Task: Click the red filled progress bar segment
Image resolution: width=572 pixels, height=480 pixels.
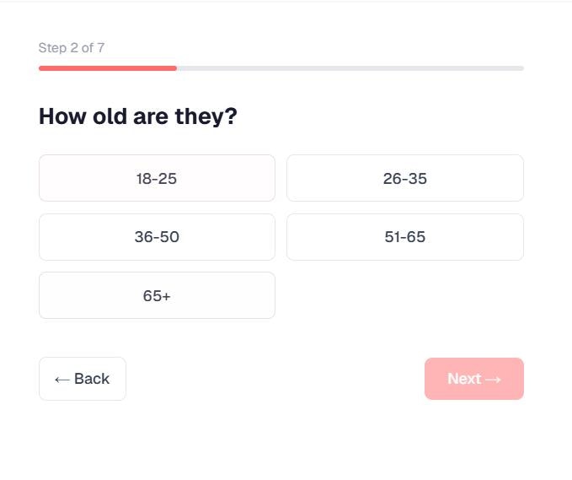Action: tap(108, 68)
